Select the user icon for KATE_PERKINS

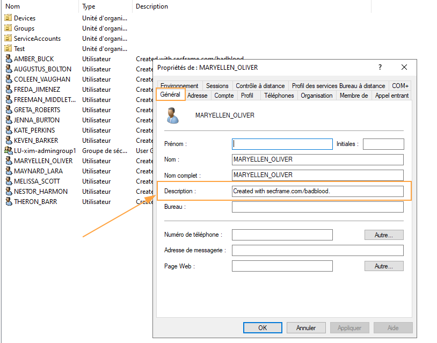coord(10,130)
